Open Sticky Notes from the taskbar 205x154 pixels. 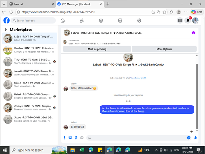(x=100, y=150)
